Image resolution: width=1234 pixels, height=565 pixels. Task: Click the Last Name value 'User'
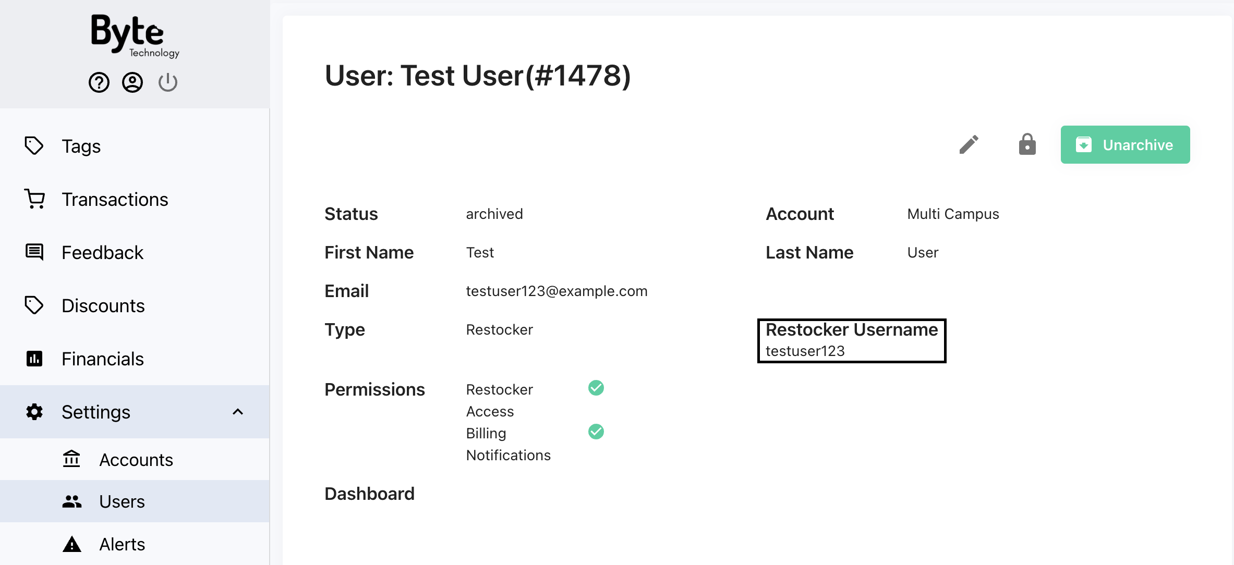[923, 252]
